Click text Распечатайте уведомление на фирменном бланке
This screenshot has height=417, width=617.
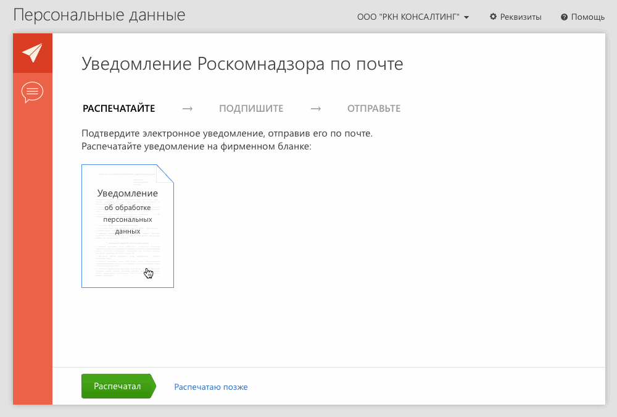point(196,146)
